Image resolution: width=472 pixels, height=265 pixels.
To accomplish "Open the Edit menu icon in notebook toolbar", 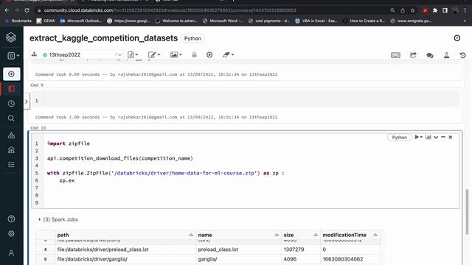I will 154,54.
